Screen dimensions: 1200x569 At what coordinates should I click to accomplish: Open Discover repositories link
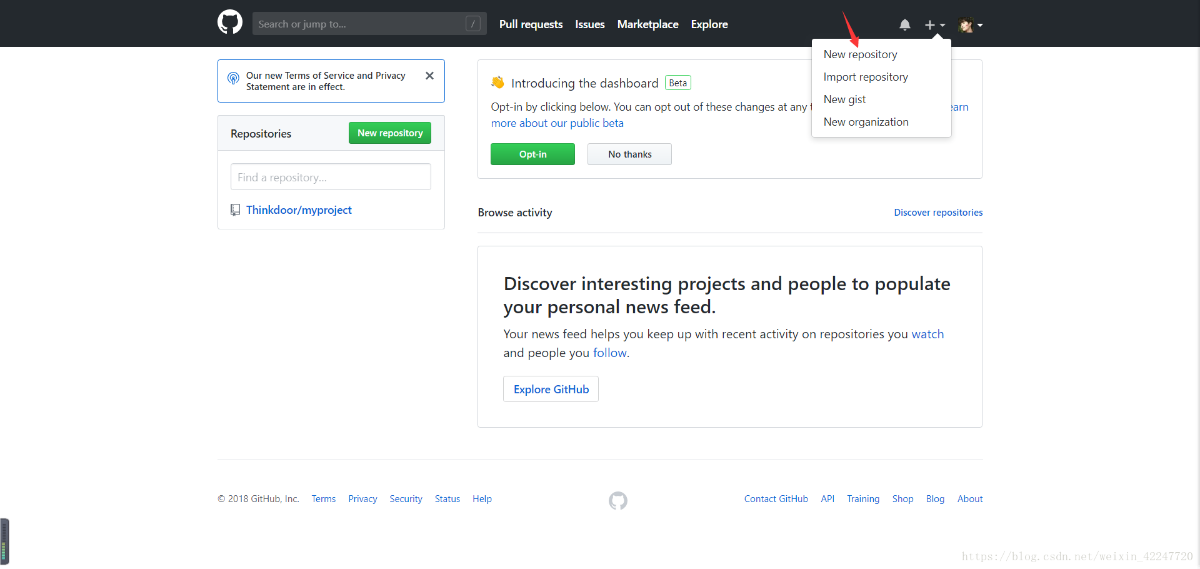coord(938,213)
